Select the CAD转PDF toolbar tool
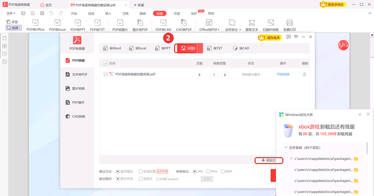The image size is (374, 196). (x=184, y=25)
